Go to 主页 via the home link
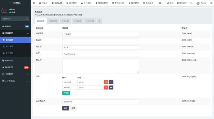Image resolution: width=214 pixels, height=119 pixels. click(170, 3)
